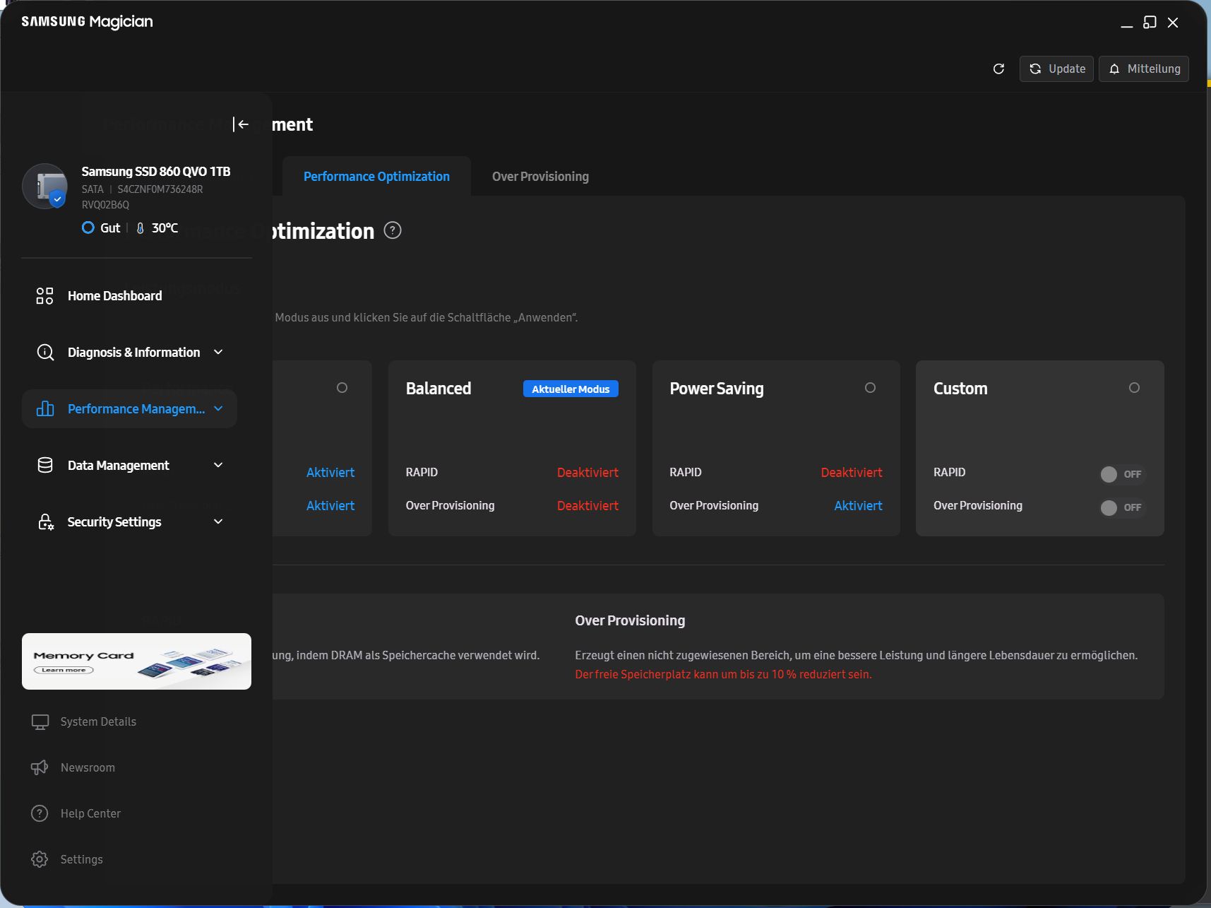Open System Details monitor icon
Viewport: 1211px width, 908px height.
[40, 721]
